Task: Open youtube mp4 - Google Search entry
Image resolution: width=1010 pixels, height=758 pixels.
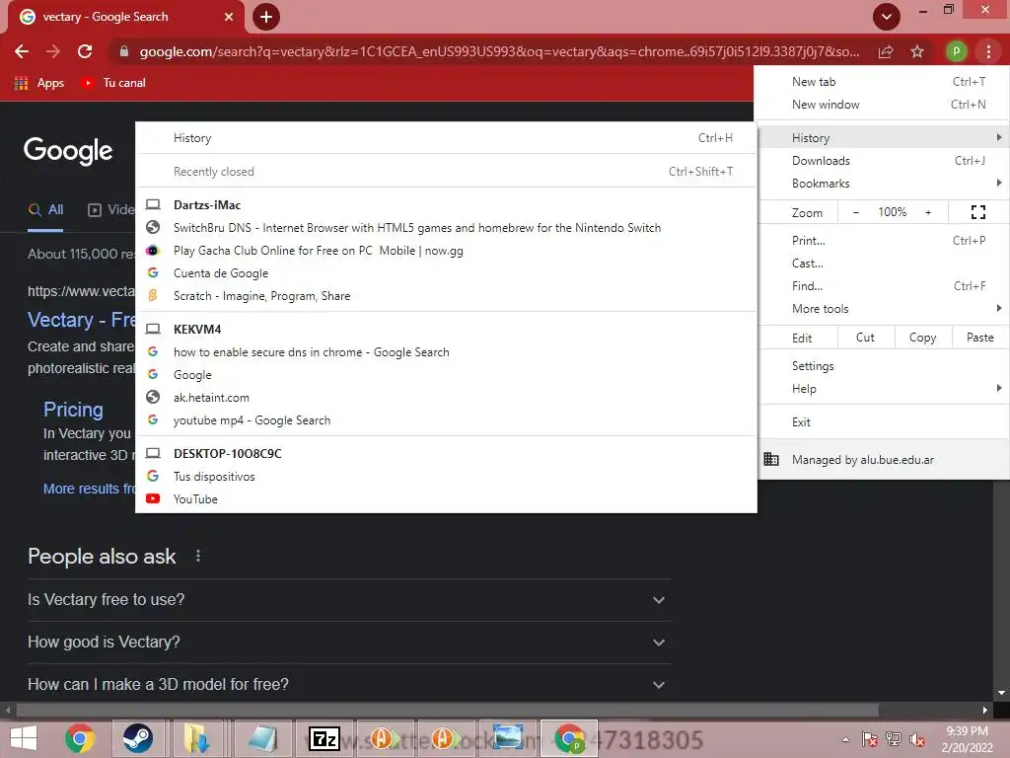Action: (x=447, y=420)
